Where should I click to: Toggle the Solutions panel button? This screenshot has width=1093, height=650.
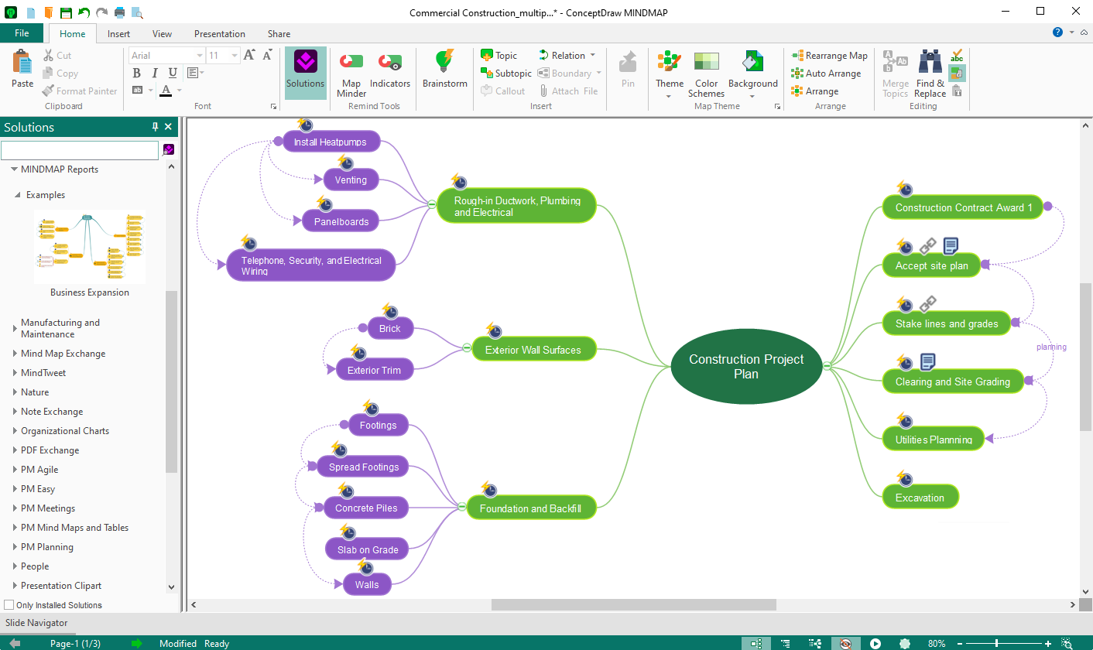[305, 73]
